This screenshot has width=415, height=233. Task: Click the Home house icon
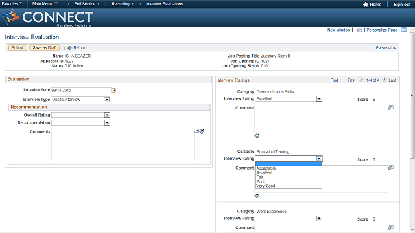[x=366, y=5]
